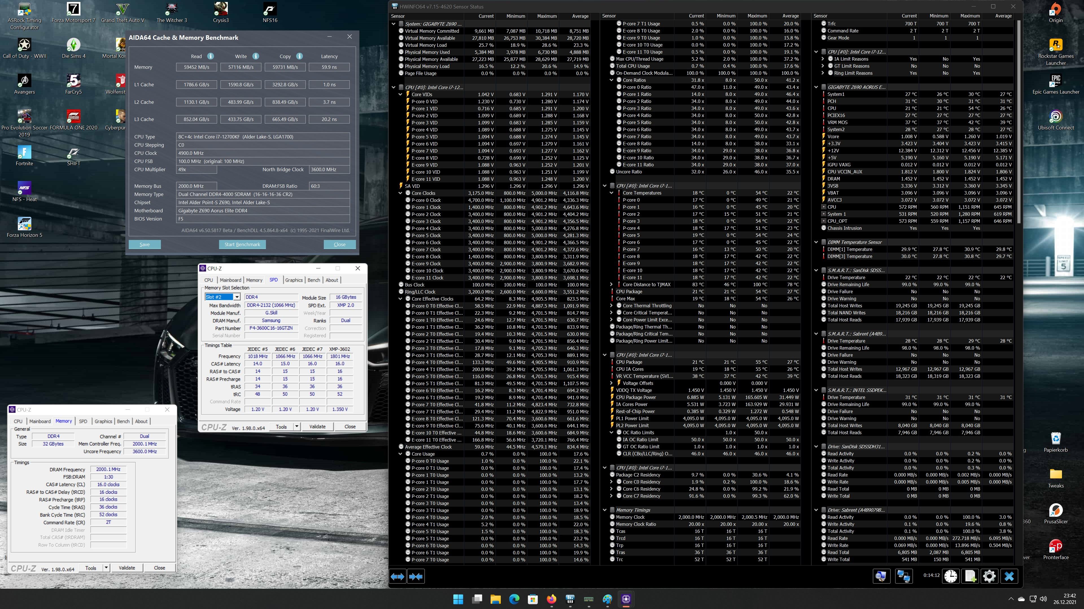Expand Core Distance to TjMAX node
The height and width of the screenshot is (609, 1084).
click(611, 284)
